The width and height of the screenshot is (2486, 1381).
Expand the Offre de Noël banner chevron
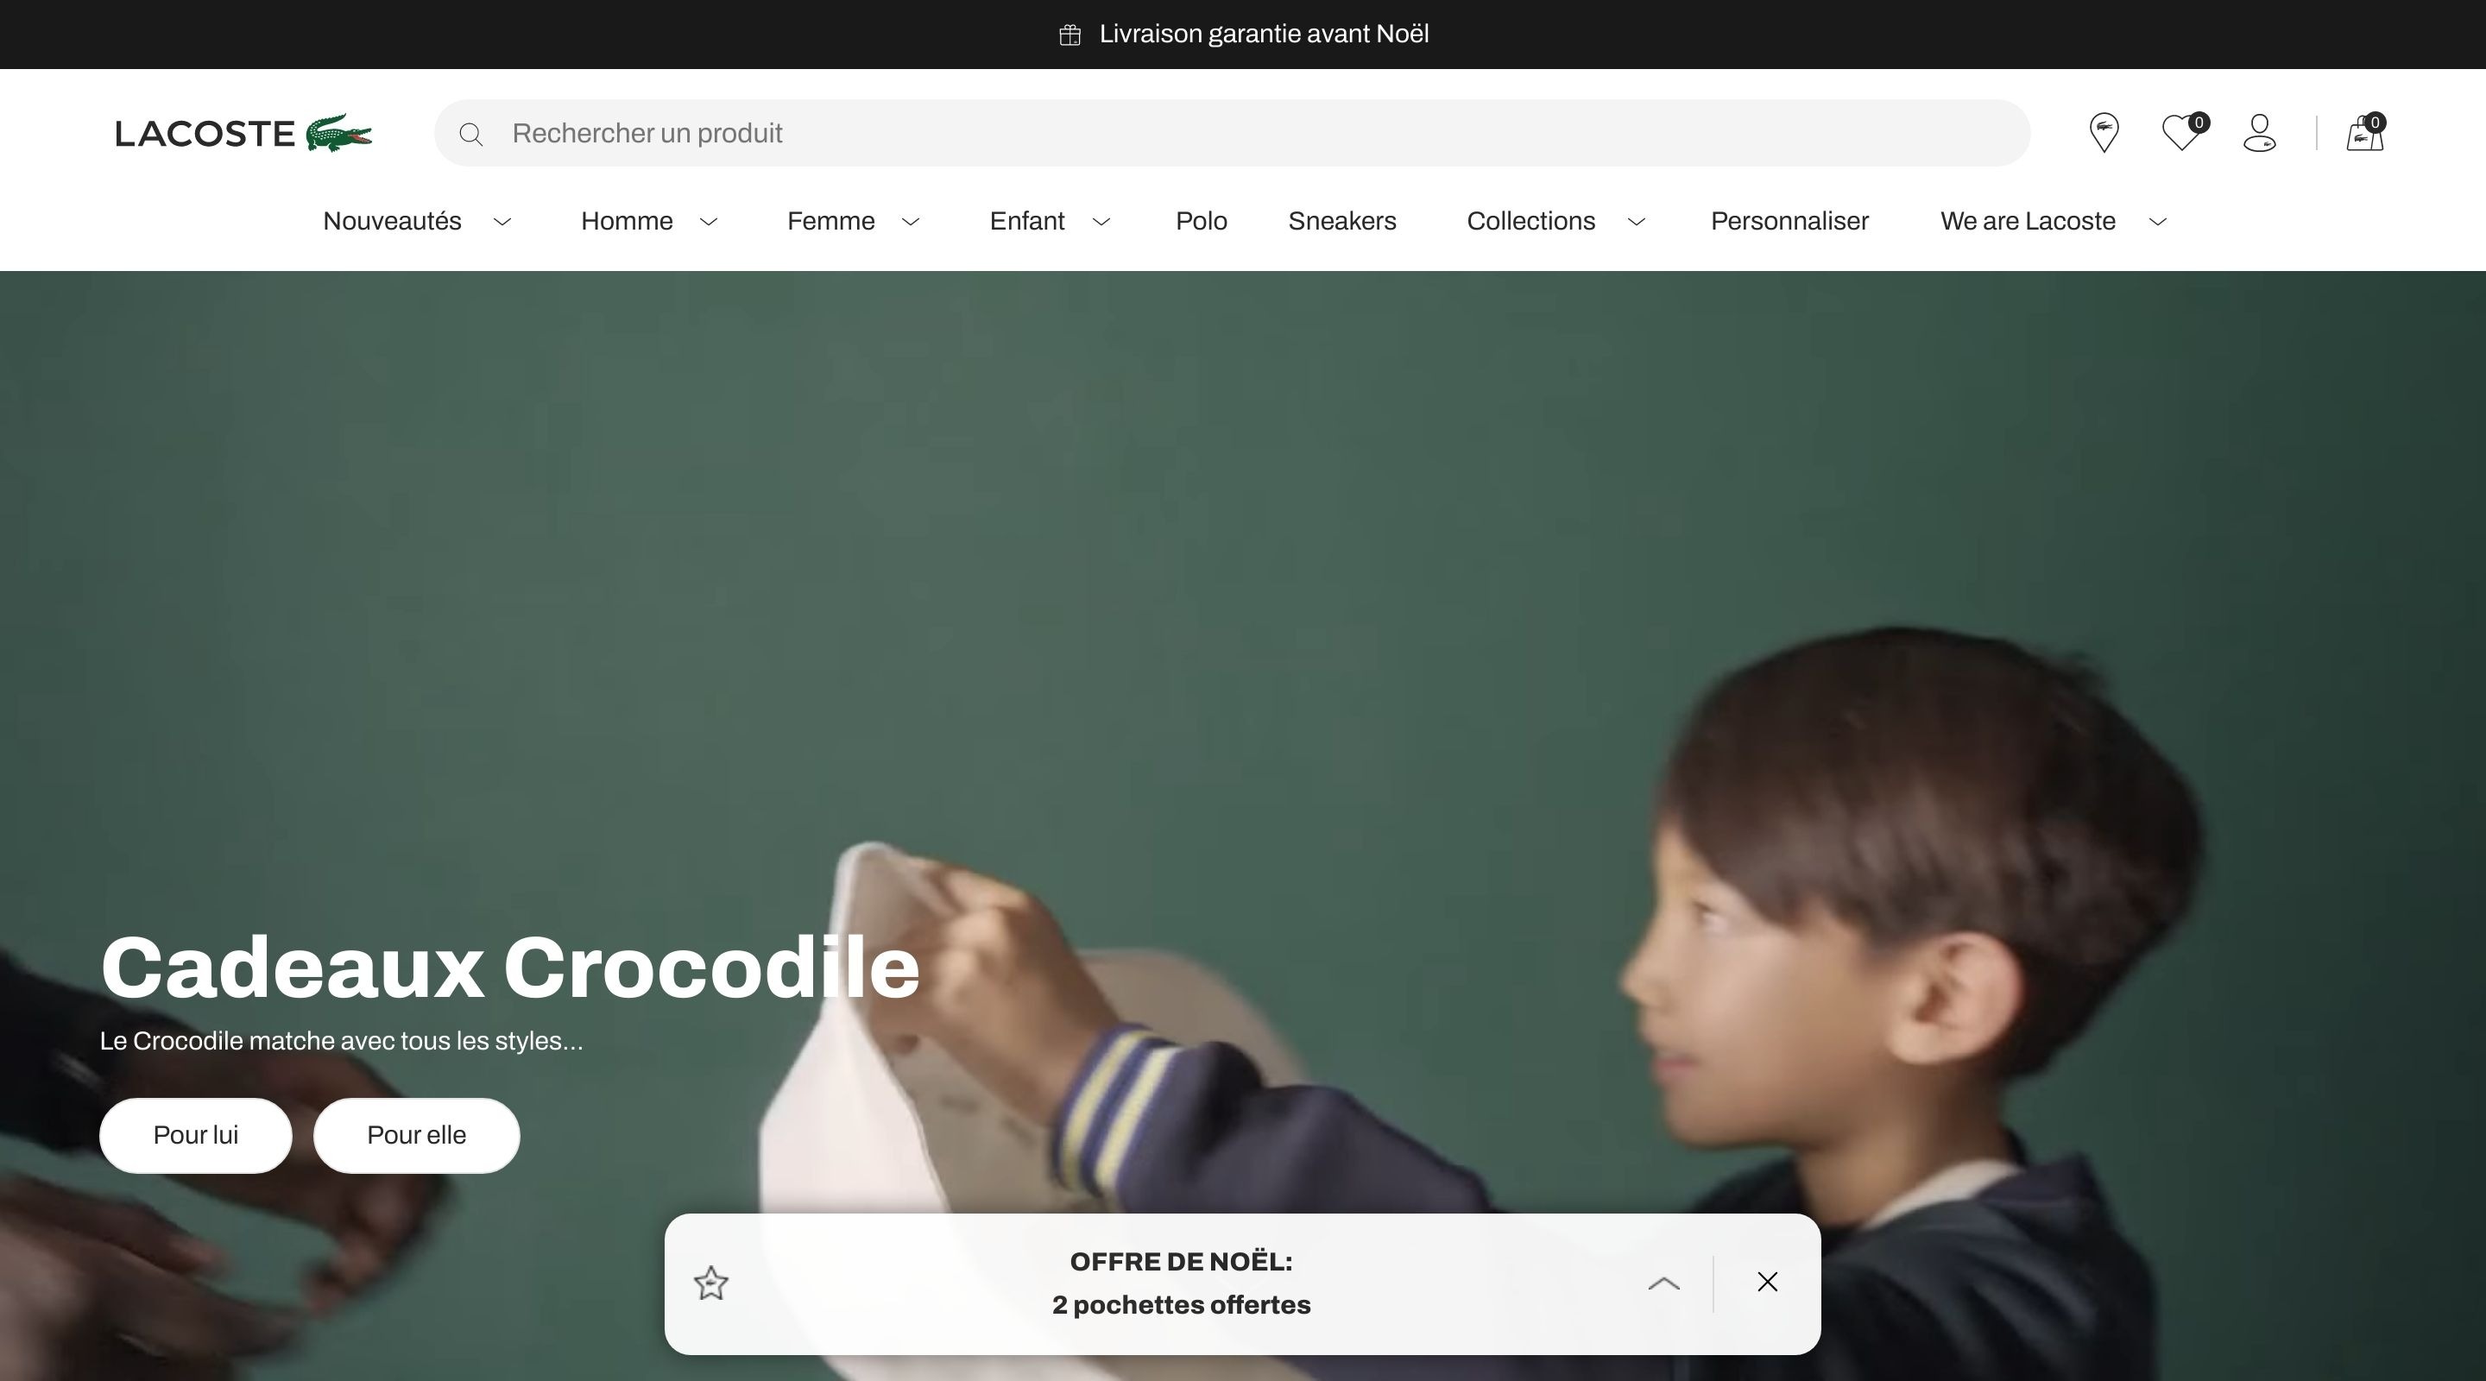[x=1663, y=1283]
